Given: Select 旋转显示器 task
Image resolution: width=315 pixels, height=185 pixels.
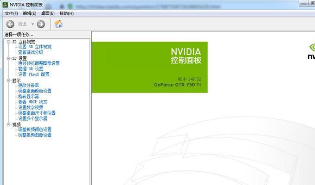Looking at the screenshot, I should coord(28,96).
